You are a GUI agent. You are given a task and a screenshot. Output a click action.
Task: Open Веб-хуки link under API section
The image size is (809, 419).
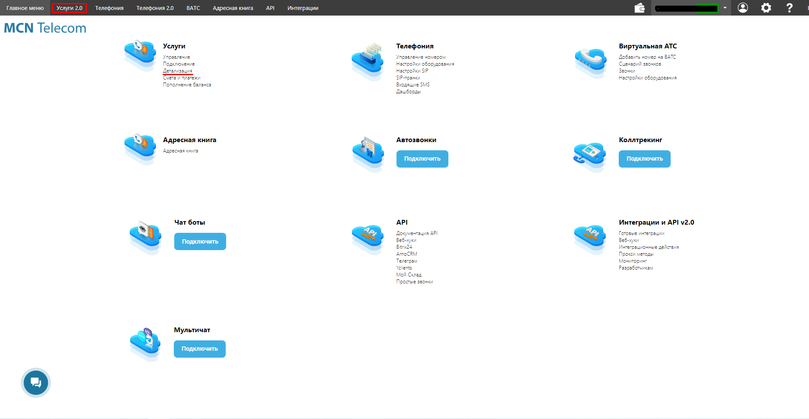click(x=406, y=240)
